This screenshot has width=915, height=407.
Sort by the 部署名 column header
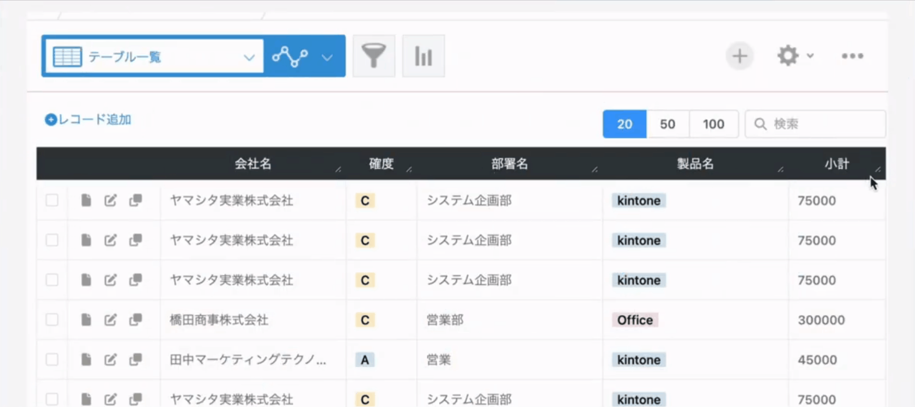tap(509, 163)
